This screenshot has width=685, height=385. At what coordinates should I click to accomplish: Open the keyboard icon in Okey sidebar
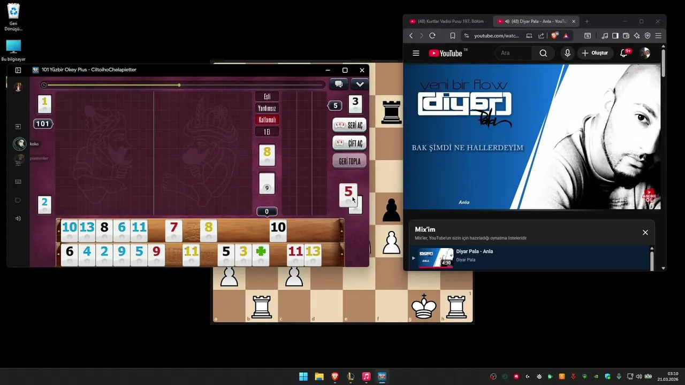point(18,182)
